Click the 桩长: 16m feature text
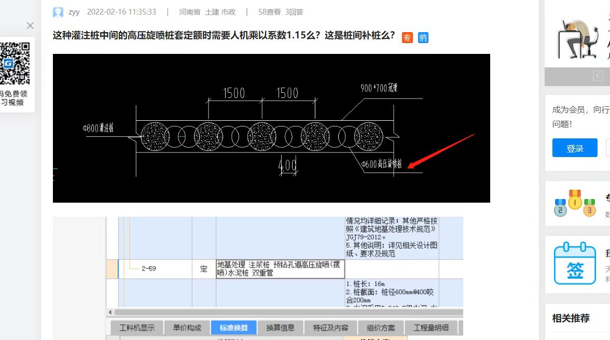Viewport: 610px width, 340px height. pyautogui.click(x=365, y=284)
